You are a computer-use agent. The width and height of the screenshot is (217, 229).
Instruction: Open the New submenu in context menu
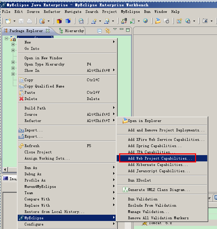(67, 43)
